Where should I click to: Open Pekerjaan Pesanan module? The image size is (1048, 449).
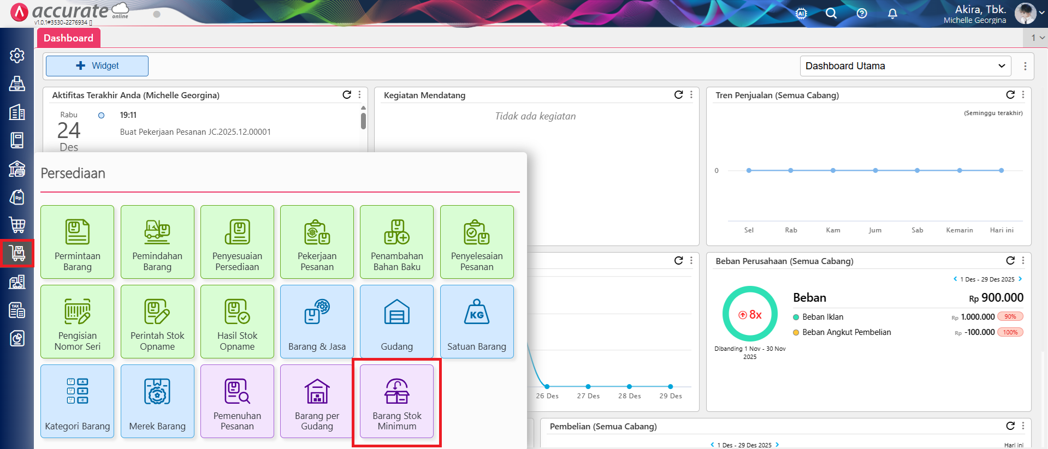(317, 242)
